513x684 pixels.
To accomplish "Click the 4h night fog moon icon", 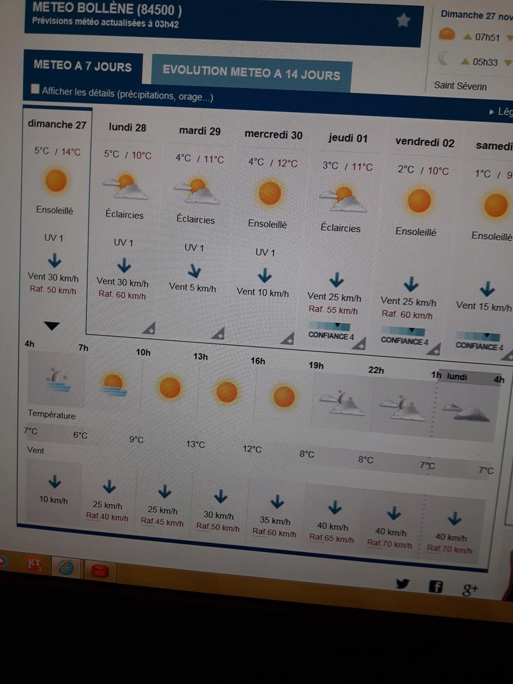I will click(x=58, y=379).
